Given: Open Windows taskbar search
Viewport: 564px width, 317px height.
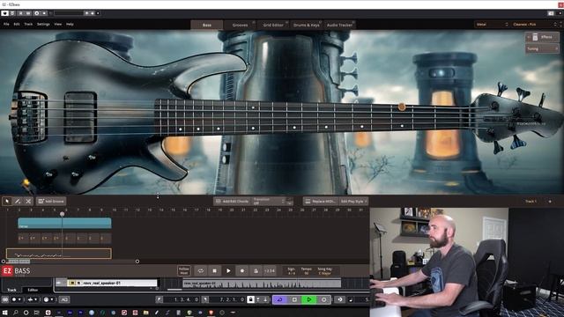Looking at the screenshot, I should [16, 313].
